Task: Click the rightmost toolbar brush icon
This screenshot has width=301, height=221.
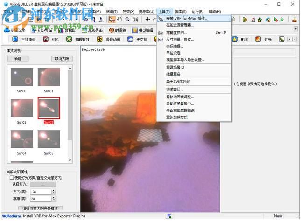Action: point(294,20)
